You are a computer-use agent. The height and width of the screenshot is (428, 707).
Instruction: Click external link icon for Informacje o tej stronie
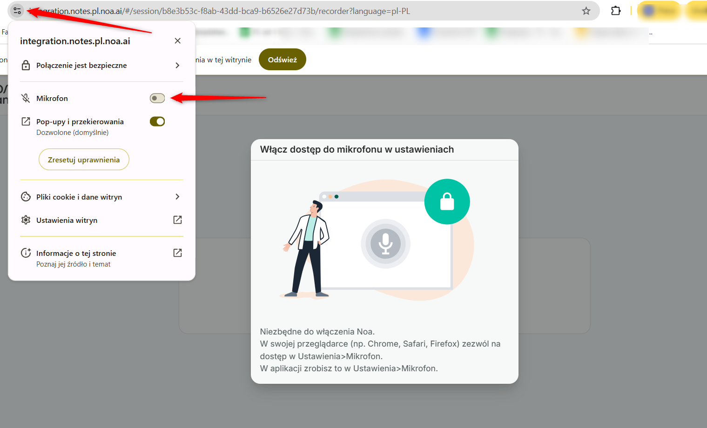tap(177, 253)
